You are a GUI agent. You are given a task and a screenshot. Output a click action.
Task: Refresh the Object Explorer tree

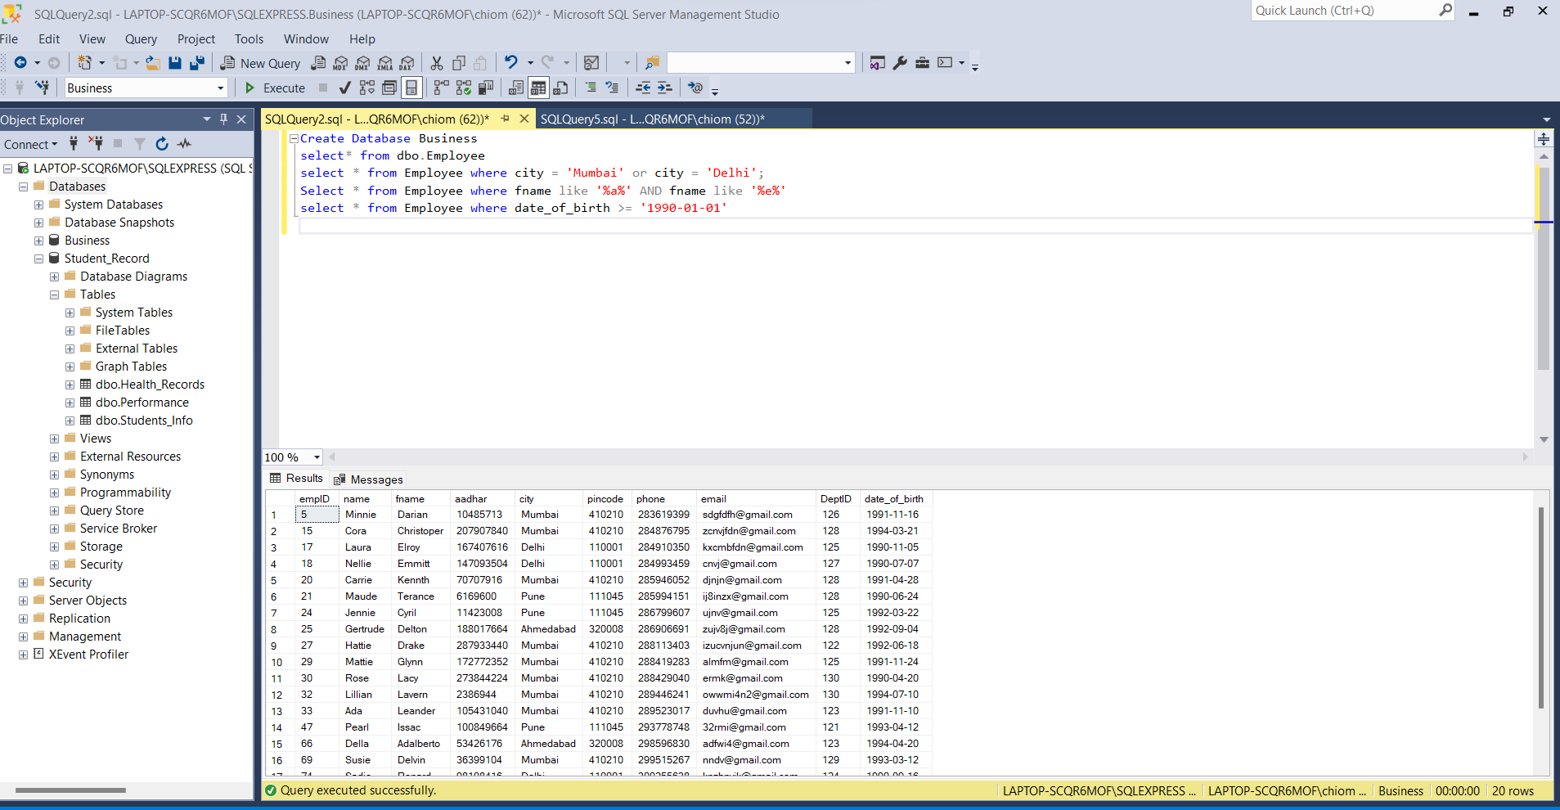(161, 143)
